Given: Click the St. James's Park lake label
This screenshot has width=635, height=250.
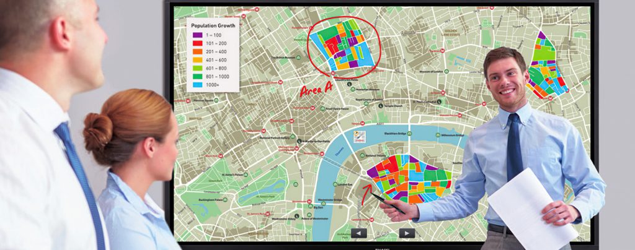Looking at the screenshot, I should 265,196.
